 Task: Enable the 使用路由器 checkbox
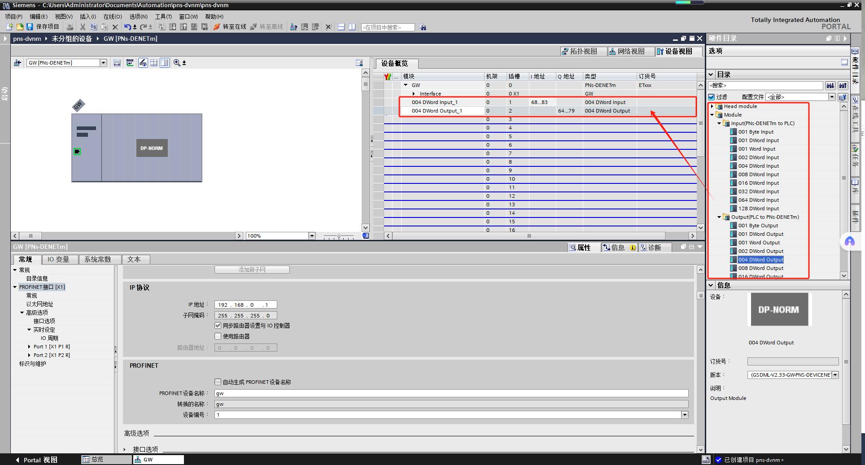click(218, 336)
